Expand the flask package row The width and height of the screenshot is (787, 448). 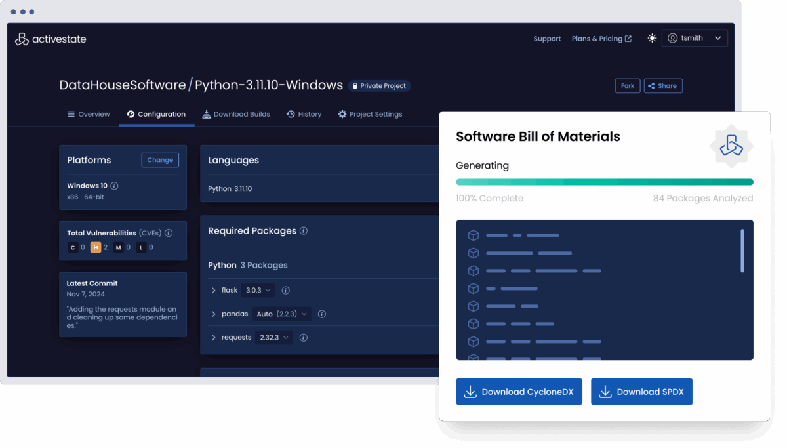214,290
